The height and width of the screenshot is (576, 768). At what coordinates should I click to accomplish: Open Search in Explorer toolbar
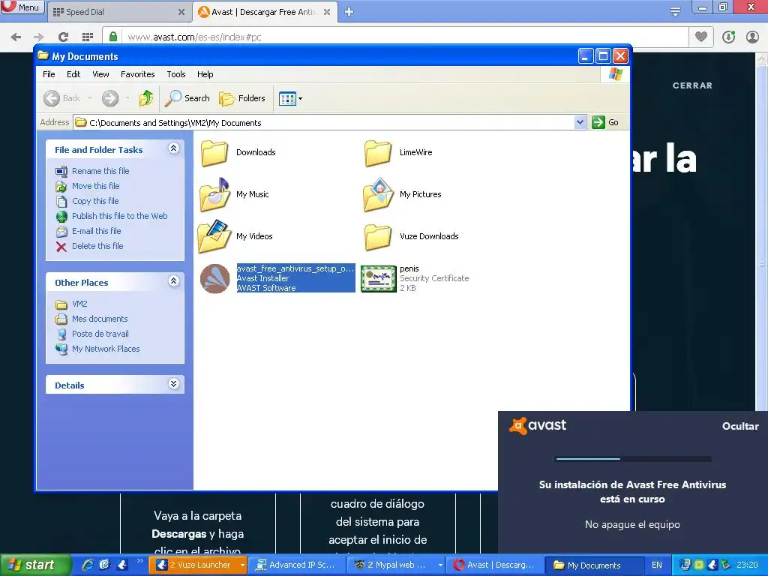(x=187, y=98)
